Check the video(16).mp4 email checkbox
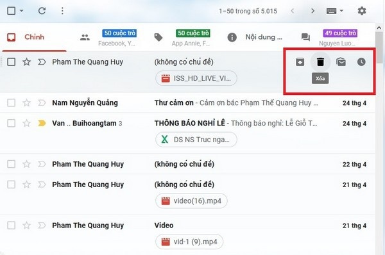This screenshot has width=385, height=255. click(12, 185)
